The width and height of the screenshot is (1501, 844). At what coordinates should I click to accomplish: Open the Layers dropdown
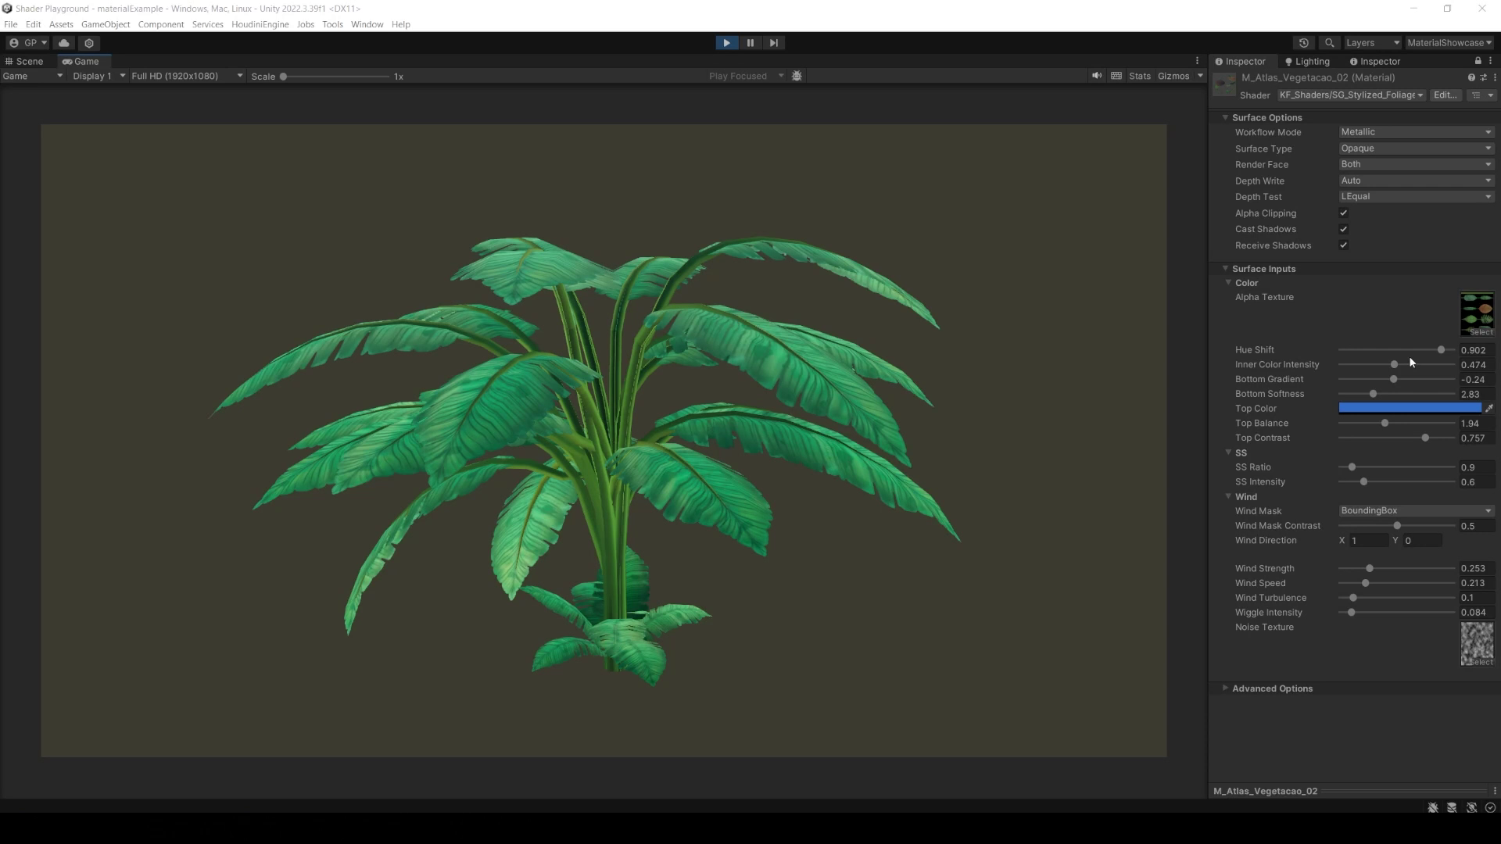point(1372,43)
